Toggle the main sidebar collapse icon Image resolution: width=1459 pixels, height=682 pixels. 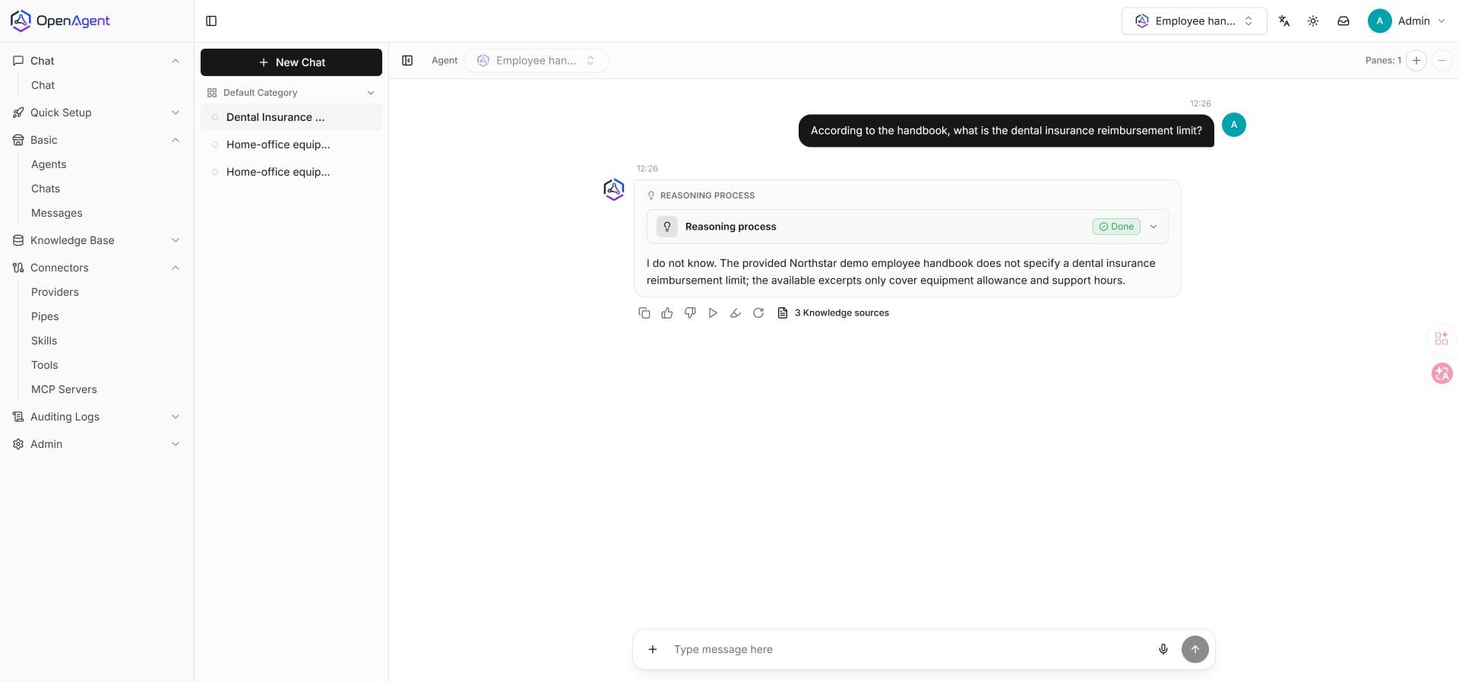(211, 21)
